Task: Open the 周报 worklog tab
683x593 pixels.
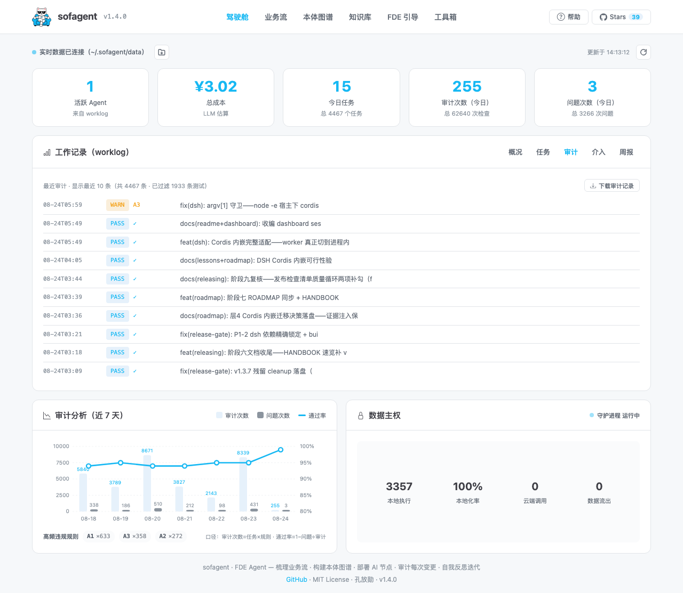Action: 626,152
